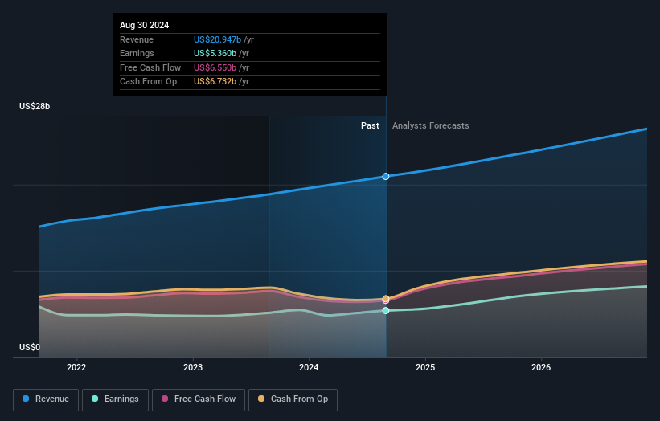Image resolution: width=660 pixels, height=421 pixels.
Task: Click the 2026 x-axis label
Action: point(541,367)
